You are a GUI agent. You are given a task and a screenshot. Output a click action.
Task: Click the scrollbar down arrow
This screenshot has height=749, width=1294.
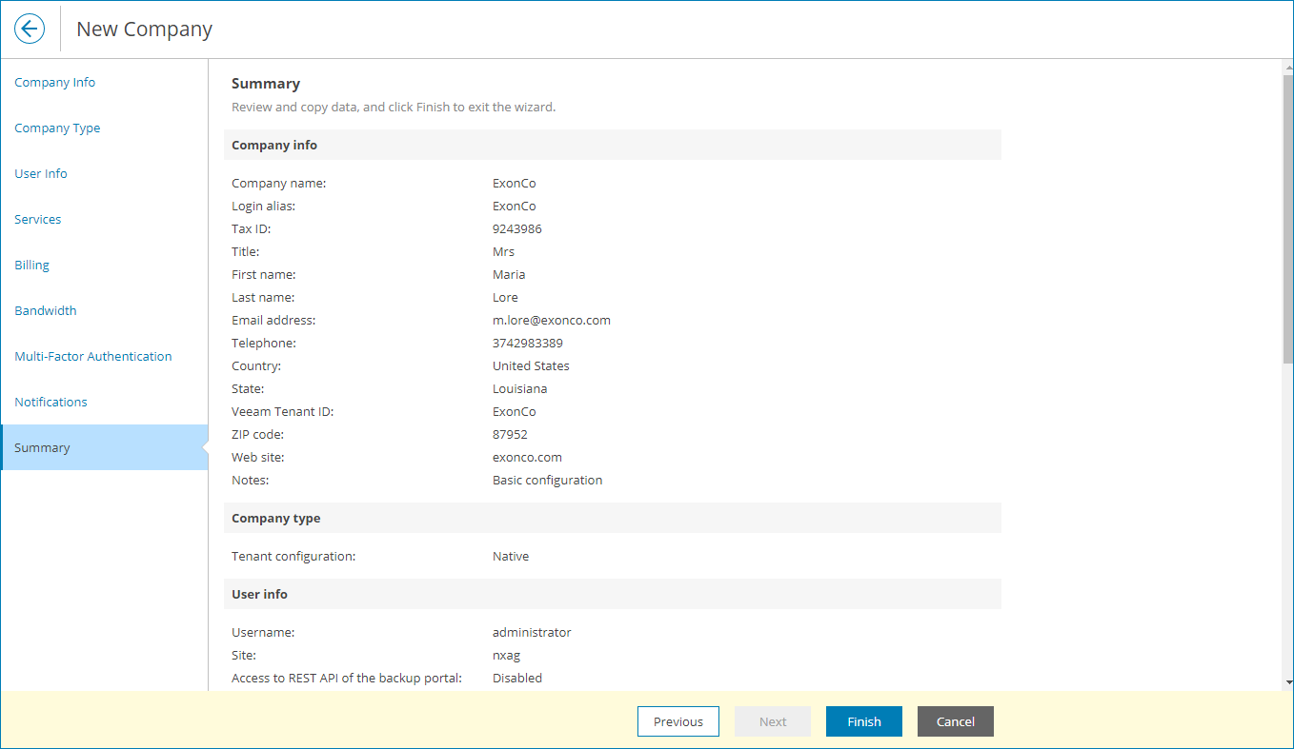pos(1288,682)
